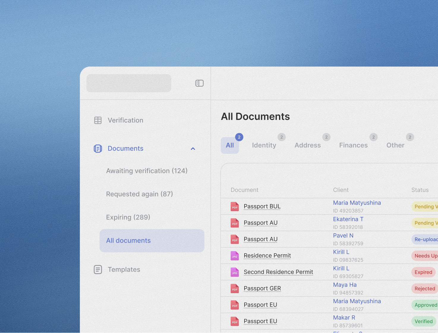The image size is (438, 333).
Task: Click the Verification table icon
Action: (x=98, y=120)
